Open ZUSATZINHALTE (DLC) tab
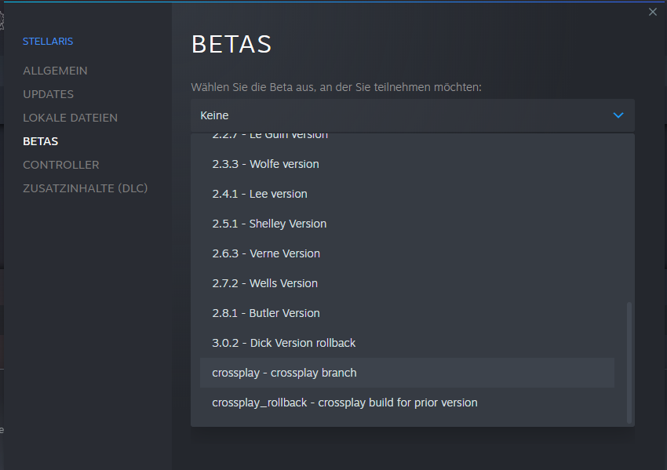The height and width of the screenshot is (470, 667). pos(85,188)
